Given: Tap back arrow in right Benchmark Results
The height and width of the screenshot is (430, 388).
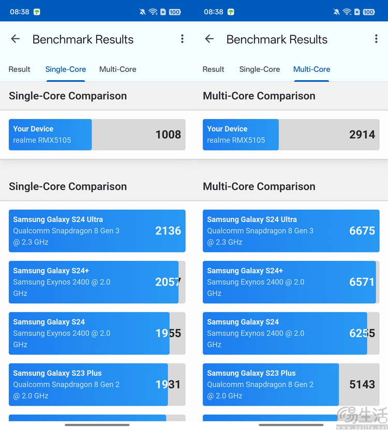Looking at the screenshot, I should coord(210,39).
